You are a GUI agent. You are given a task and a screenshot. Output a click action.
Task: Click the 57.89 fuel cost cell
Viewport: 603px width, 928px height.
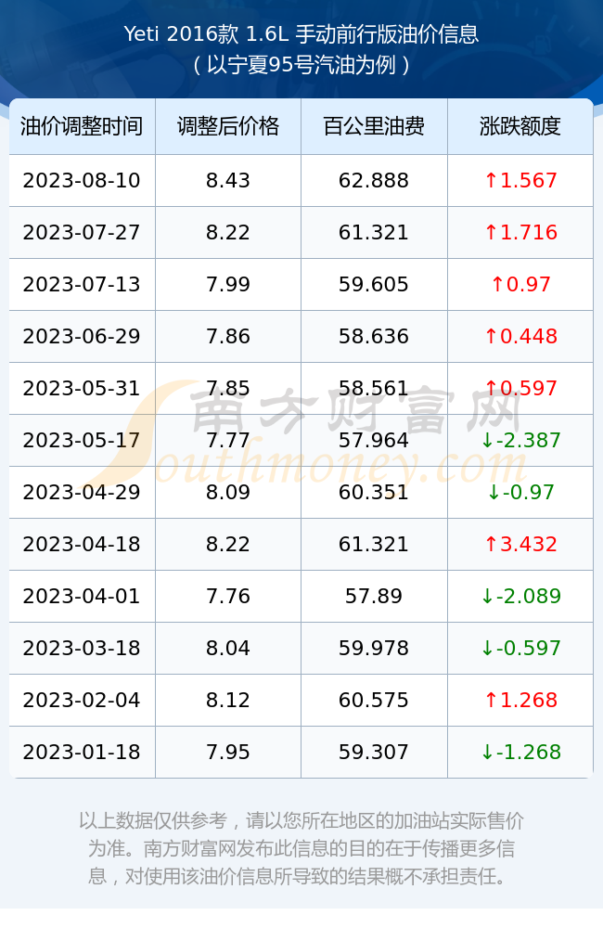pyautogui.click(x=374, y=596)
